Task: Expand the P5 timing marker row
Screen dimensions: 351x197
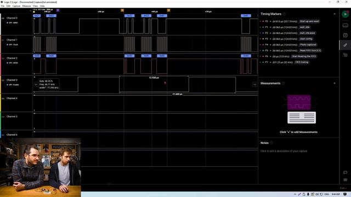Action: (x=261, y=50)
